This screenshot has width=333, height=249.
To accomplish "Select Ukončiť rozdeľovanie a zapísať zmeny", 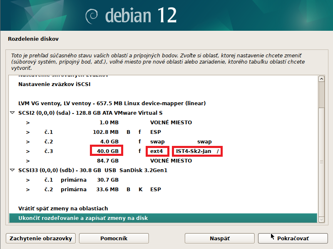I will (83, 218).
